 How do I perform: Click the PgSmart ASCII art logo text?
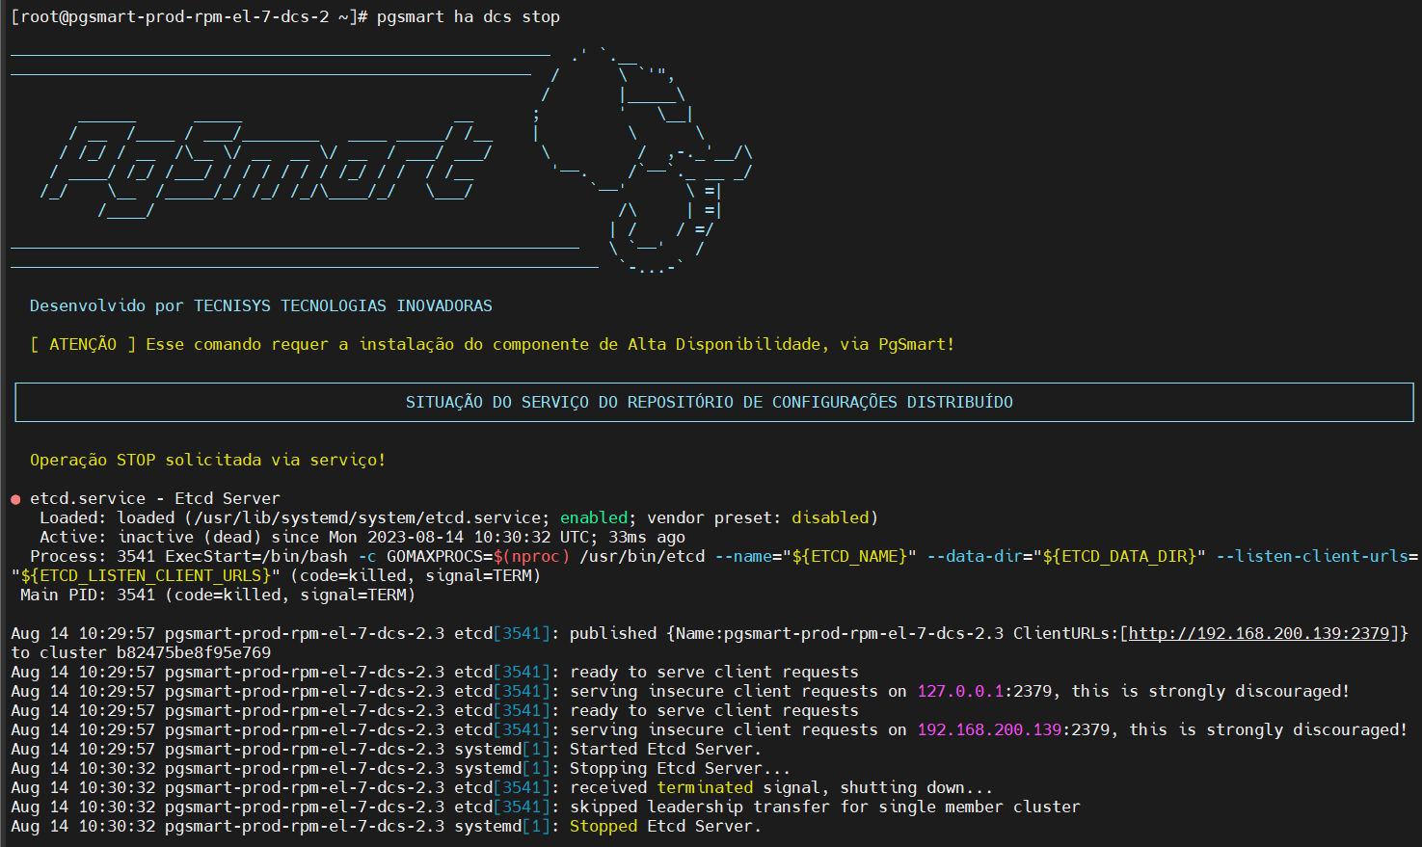267,166
